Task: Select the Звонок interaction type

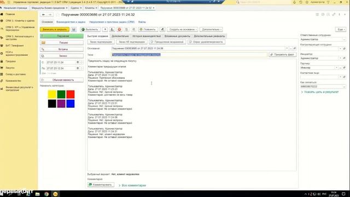Action: click(62, 56)
